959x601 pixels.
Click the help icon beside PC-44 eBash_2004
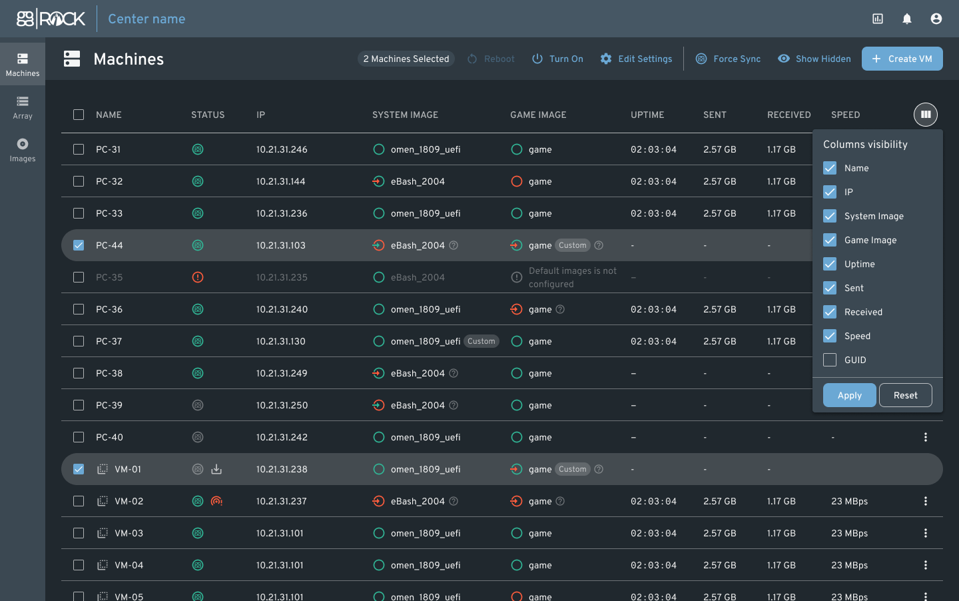coord(454,245)
